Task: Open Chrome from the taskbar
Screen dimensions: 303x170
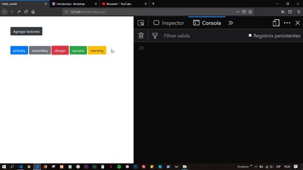Action: point(29,167)
